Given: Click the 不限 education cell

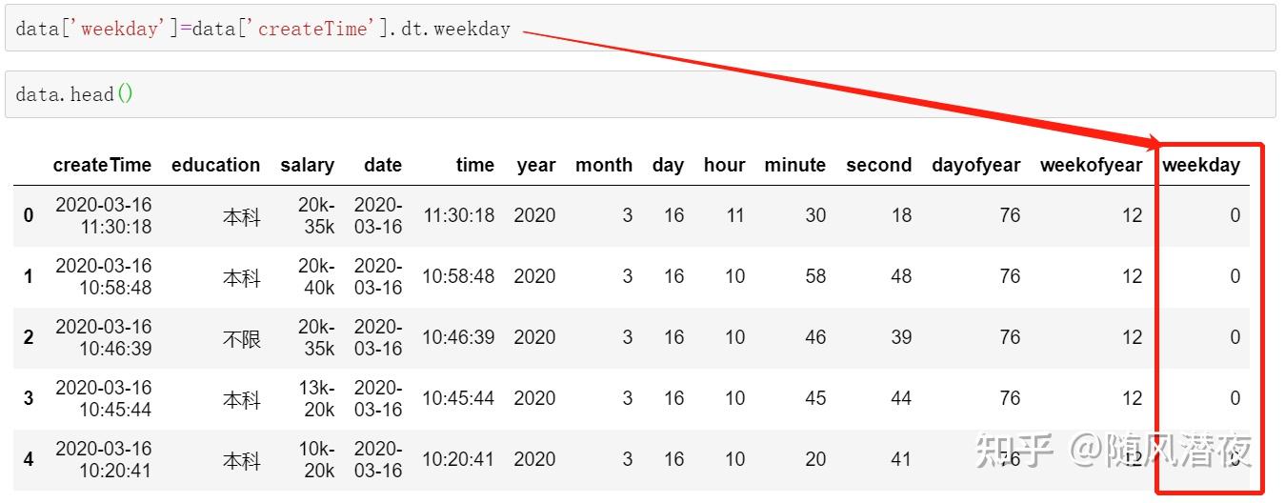Looking at the screenshot, I should (242, 337).
